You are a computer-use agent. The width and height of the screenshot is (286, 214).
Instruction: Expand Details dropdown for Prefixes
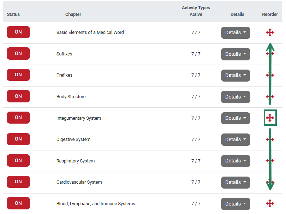pos(236,76)
